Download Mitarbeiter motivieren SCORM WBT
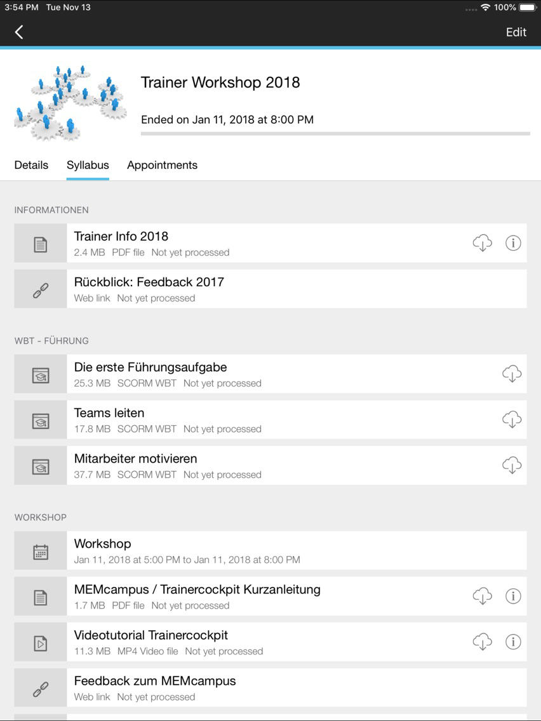This screenshot has height=721, width=541. (512, 465)
